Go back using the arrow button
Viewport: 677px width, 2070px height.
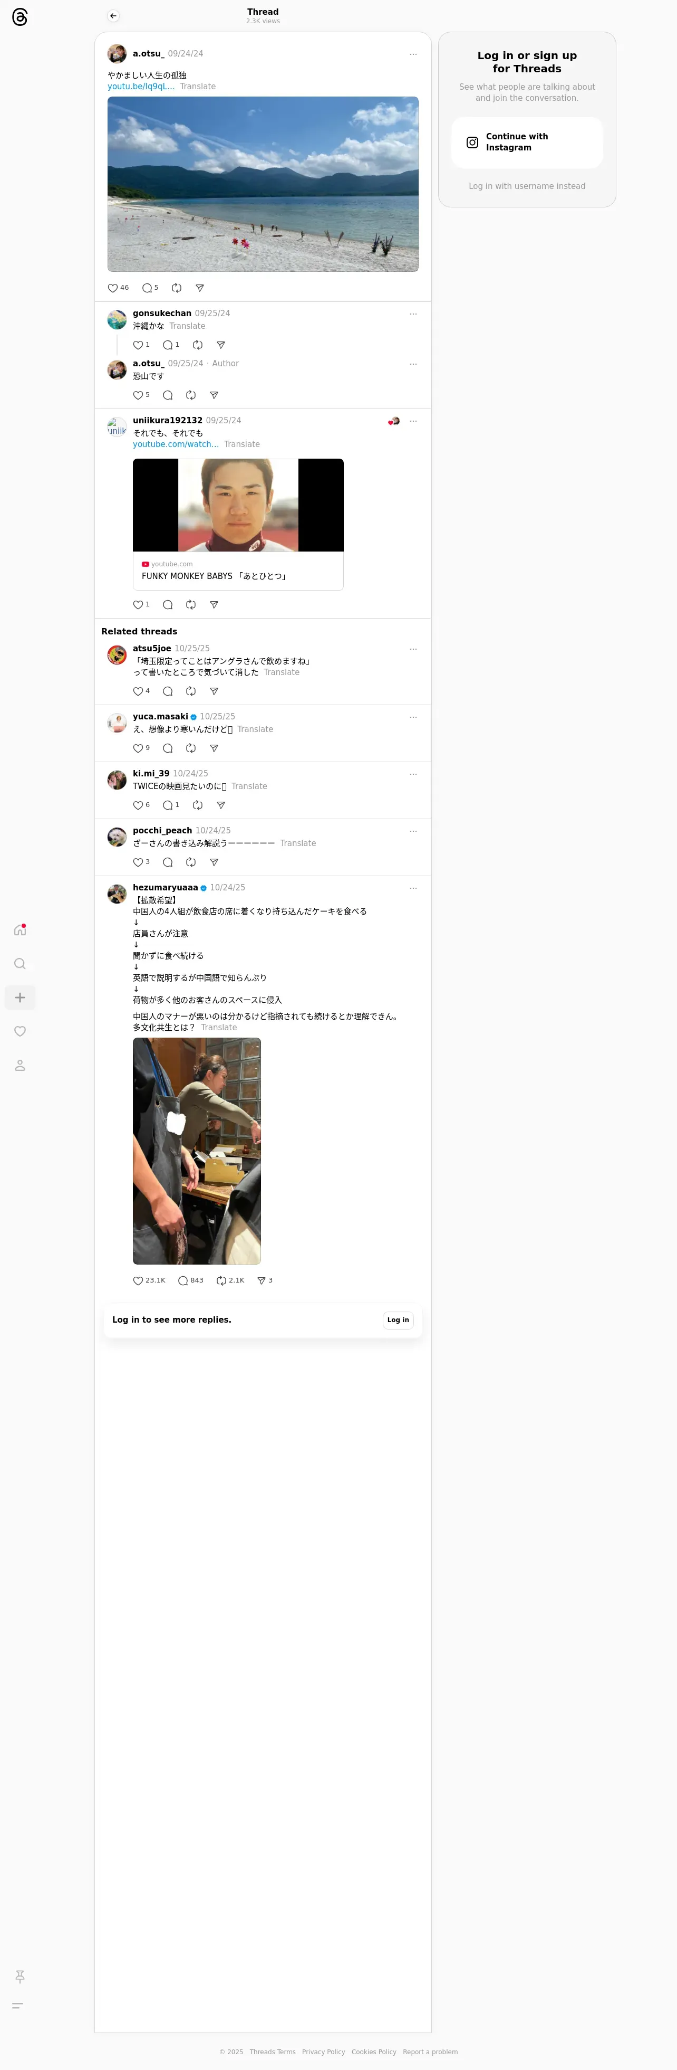pos(113,16)
